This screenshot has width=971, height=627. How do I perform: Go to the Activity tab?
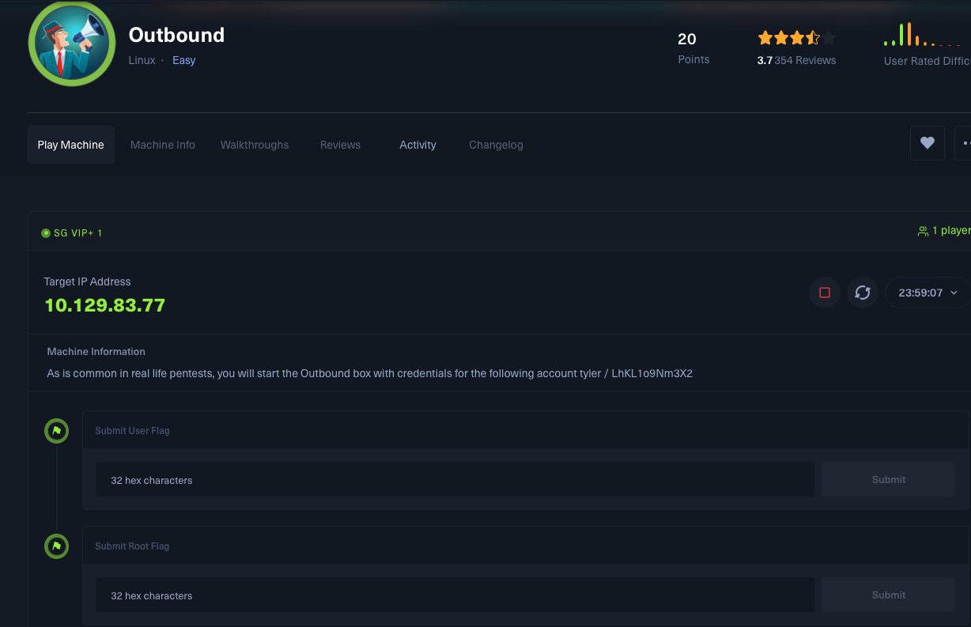click(x=417, y=145)
